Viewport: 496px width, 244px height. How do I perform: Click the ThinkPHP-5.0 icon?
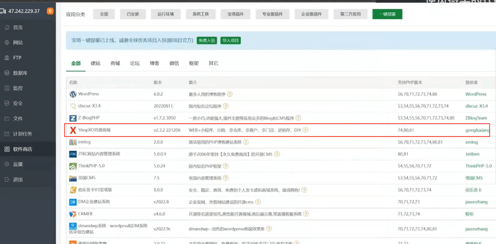(73, 166)
